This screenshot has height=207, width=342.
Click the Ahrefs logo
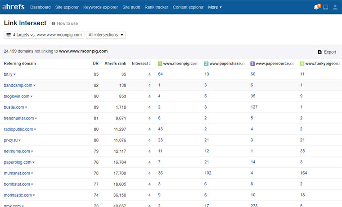pyautogui.click(x=14, y=7)
